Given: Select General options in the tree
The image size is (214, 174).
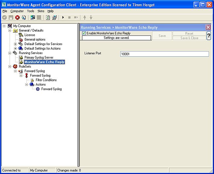Looking at the screenshot, I should pos(35,39).
